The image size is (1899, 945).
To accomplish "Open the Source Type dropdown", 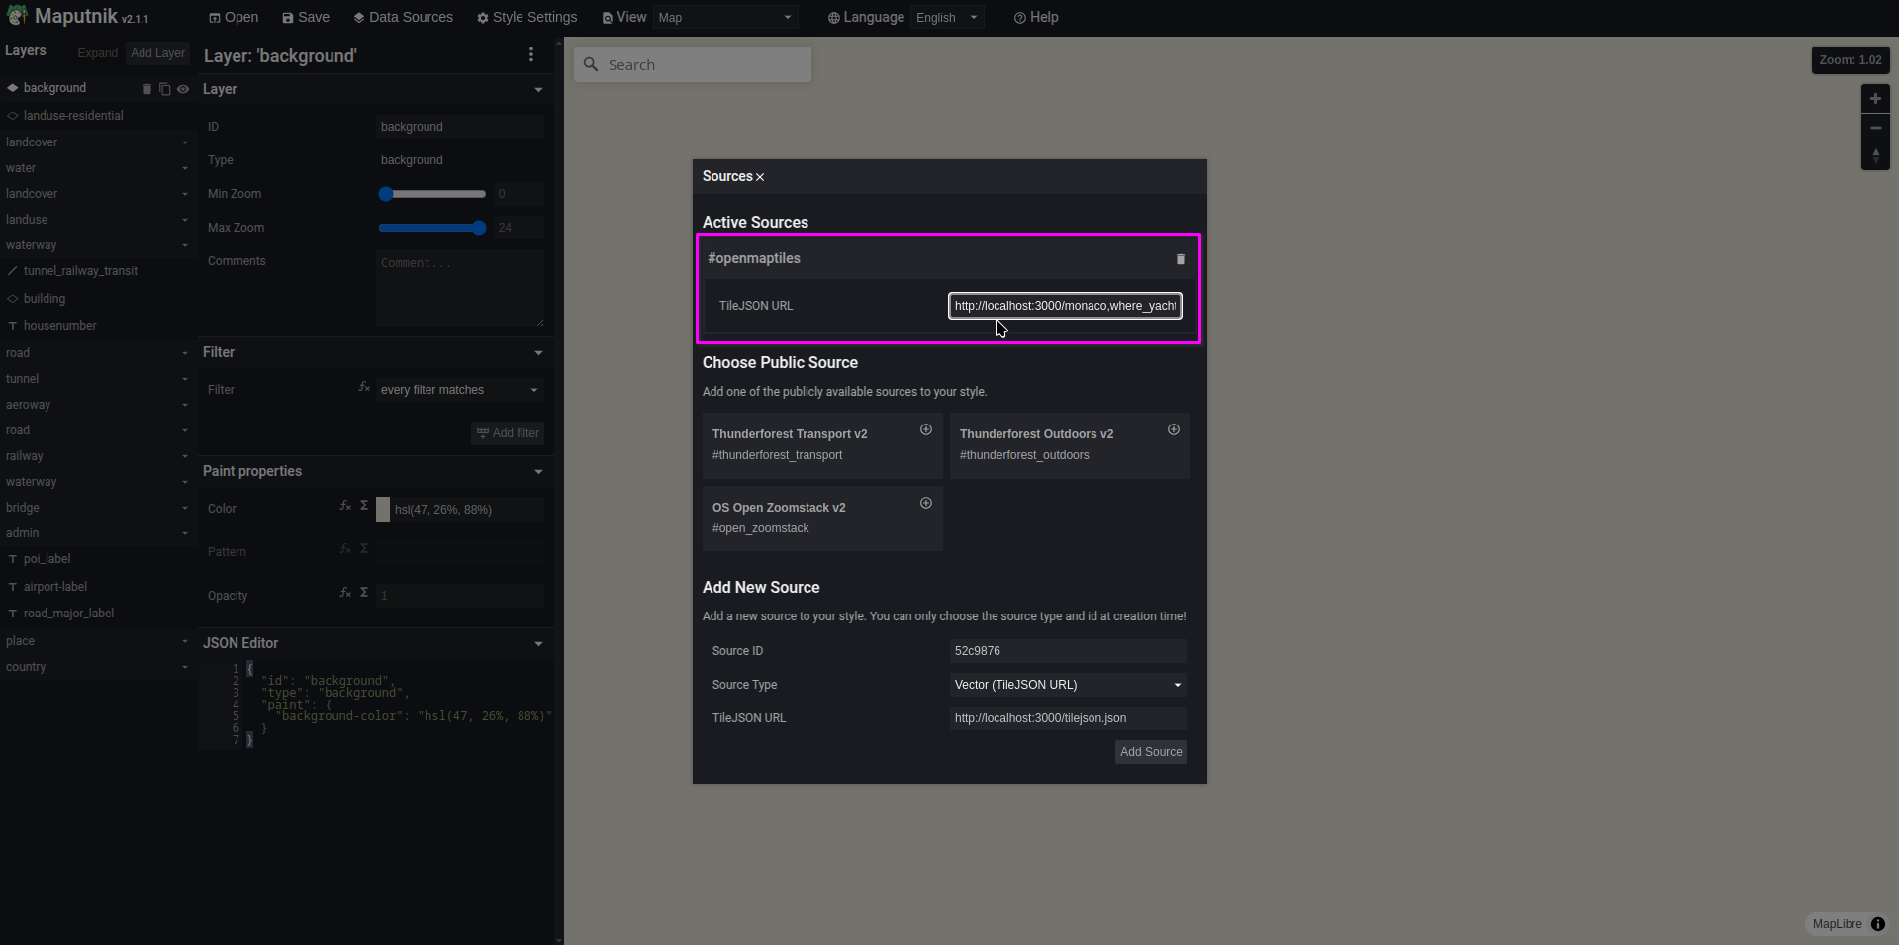I will pos(1067,684).
